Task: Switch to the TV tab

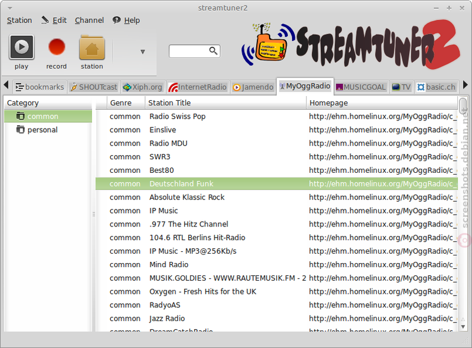Action: pyautogui.click(x=401, y=87)
